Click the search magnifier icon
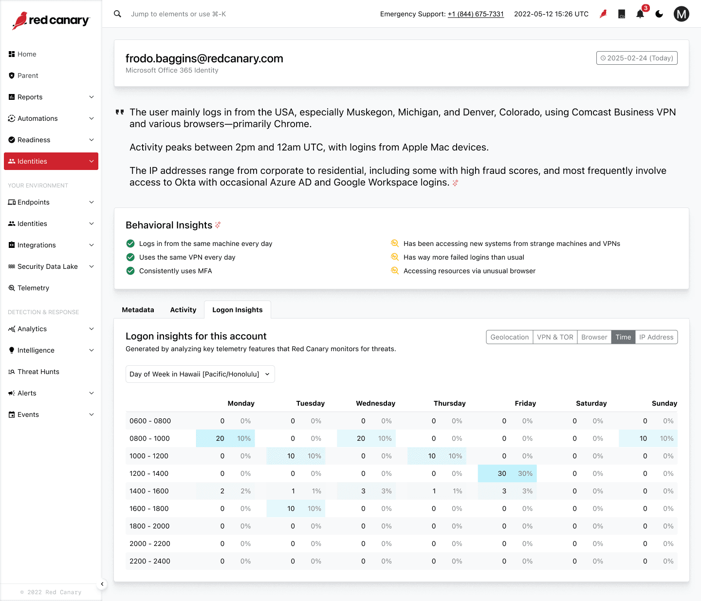Image resolution: width=701 pixels, height=601 pixels. (x=117, y=14)
